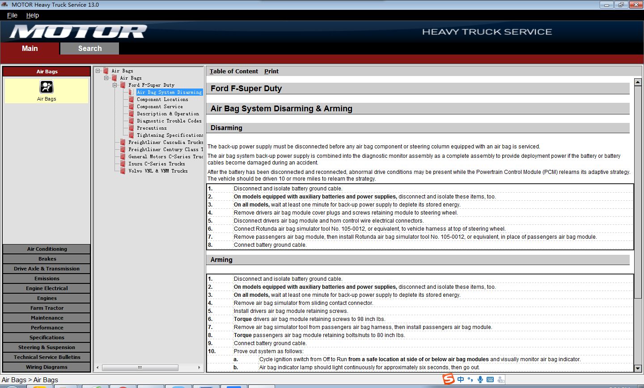This screenshot has height=388, width=644.
Task: Click the Freightliner Cascadia Trucks book icon
Action: [123, 142]
